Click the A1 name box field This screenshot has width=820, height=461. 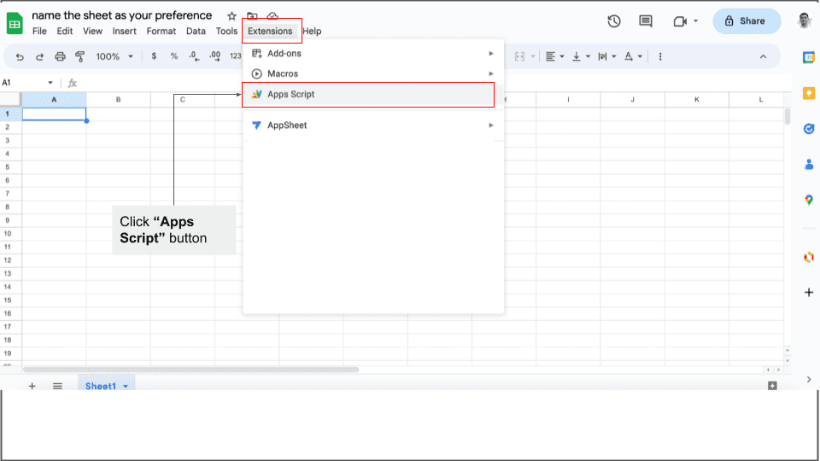pos(26,83)
